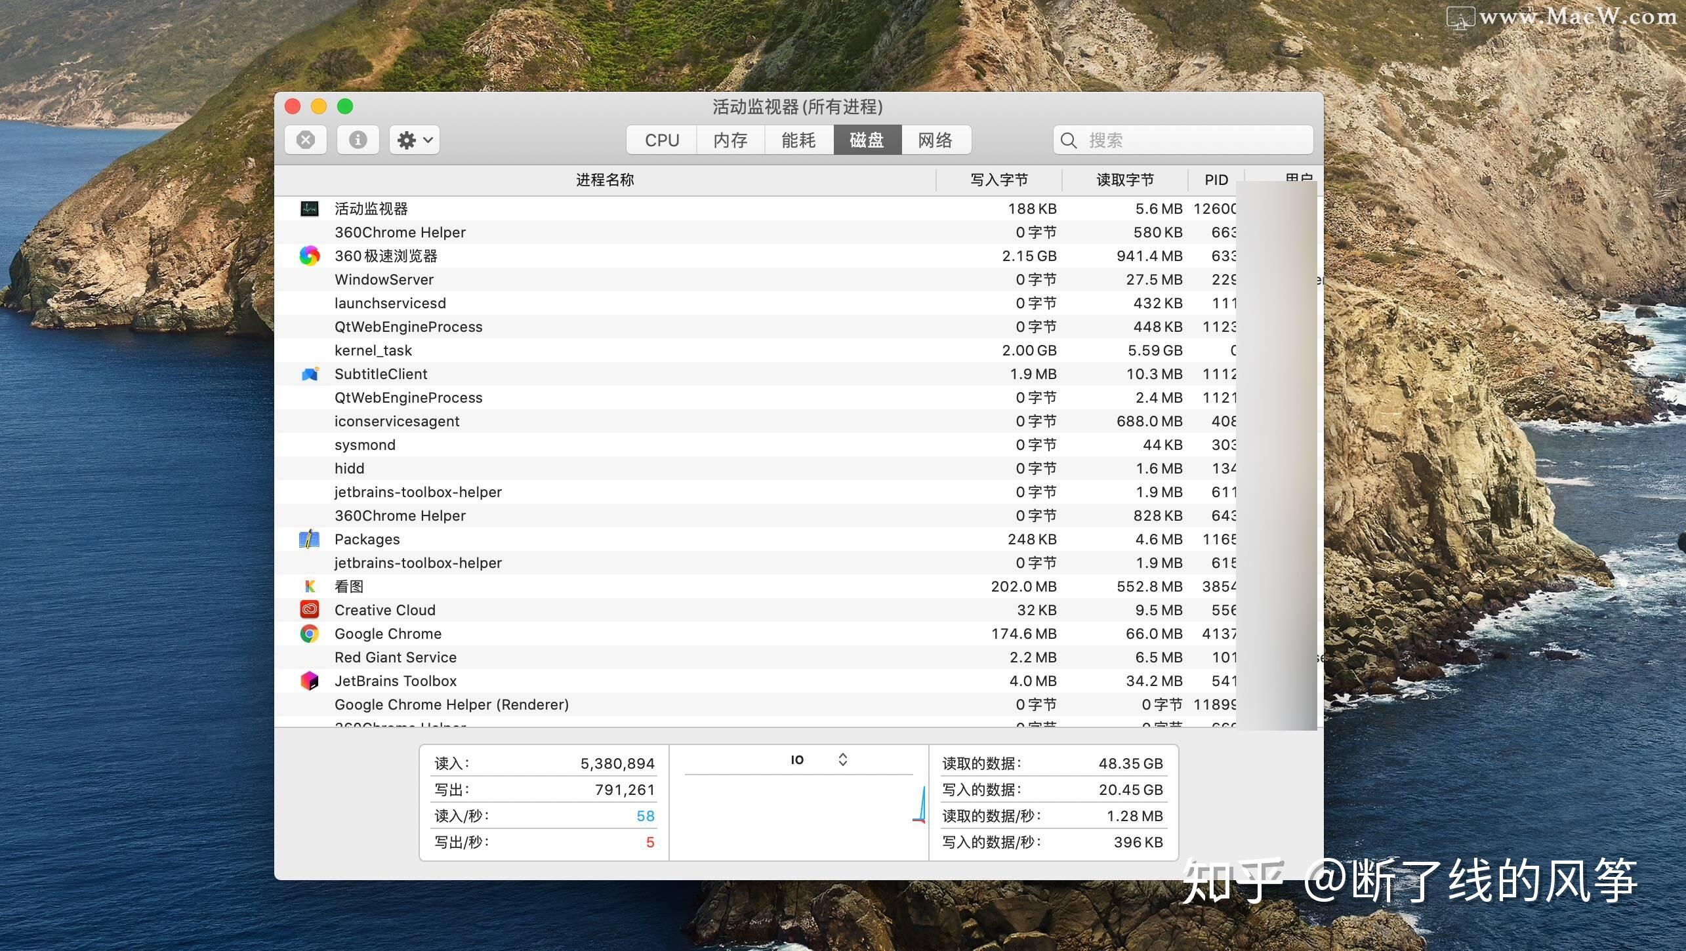Screen dimensions: 1686x951
Task: Click the 写入的数据 value 20.45 GB
Action: 1131,790
